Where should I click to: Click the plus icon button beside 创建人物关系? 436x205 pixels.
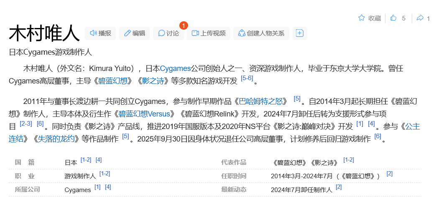(299, 33)
